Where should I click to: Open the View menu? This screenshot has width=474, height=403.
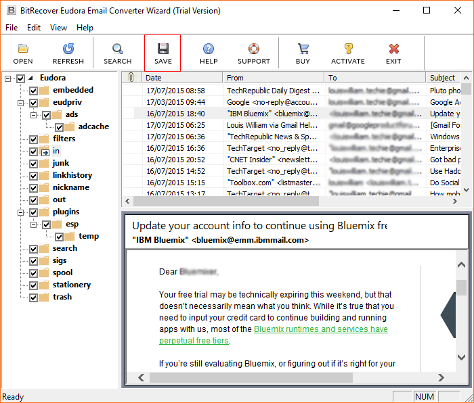click(x=58, y=28)
